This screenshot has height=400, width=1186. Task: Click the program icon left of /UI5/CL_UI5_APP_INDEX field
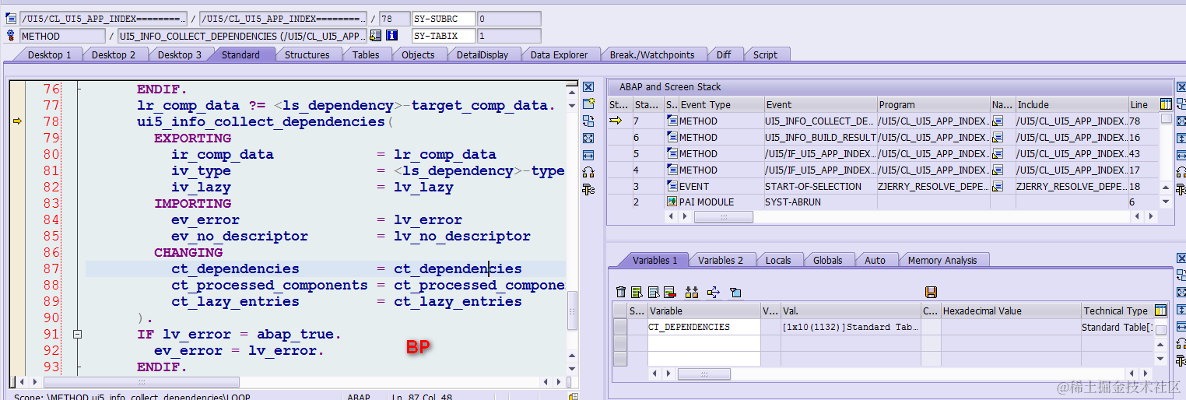(11, 19)
